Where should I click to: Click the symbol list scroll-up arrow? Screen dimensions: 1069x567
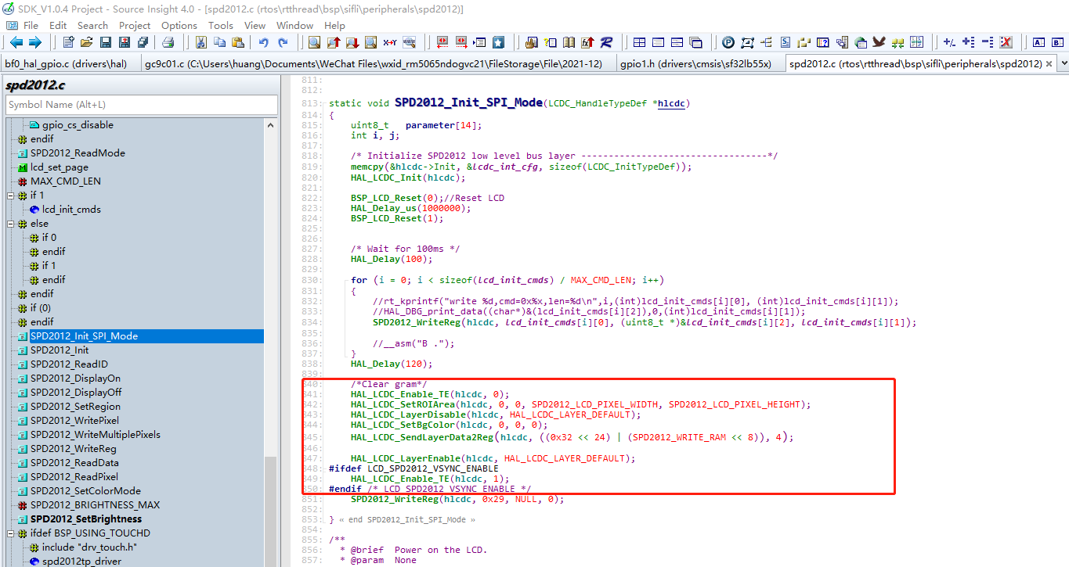click(272, 125)
